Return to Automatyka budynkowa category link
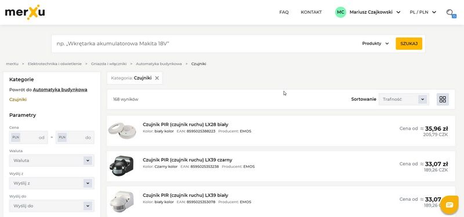Viewport: 464px width, 217px height. point(60,90)
